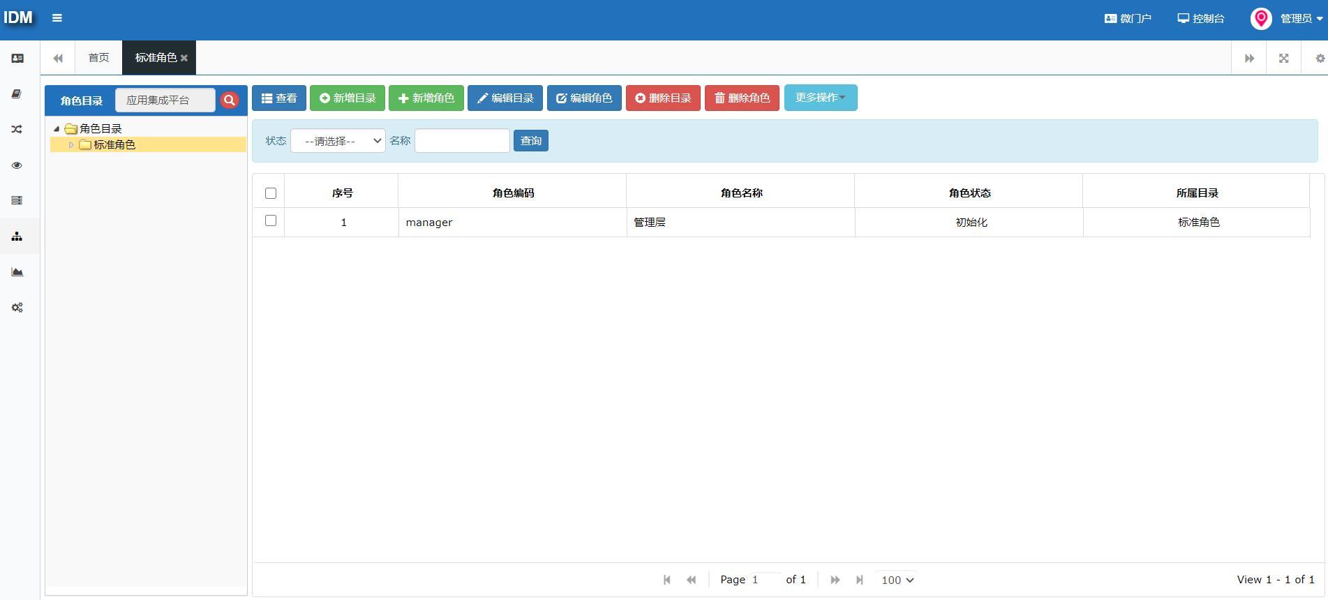The image size is (1328, 600).
Task: Open the shuffle arrows sidebar icon
Action: pos(17,129)
